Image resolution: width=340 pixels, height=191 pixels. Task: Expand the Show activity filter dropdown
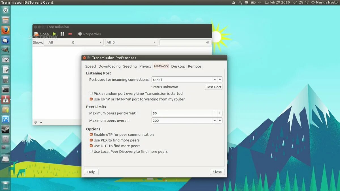tap(73, 42)
